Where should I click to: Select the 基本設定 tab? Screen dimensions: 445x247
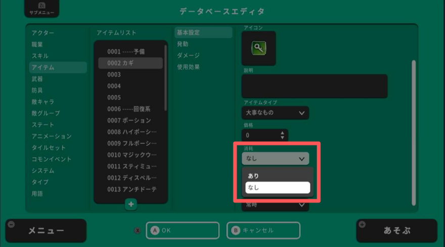203,33
